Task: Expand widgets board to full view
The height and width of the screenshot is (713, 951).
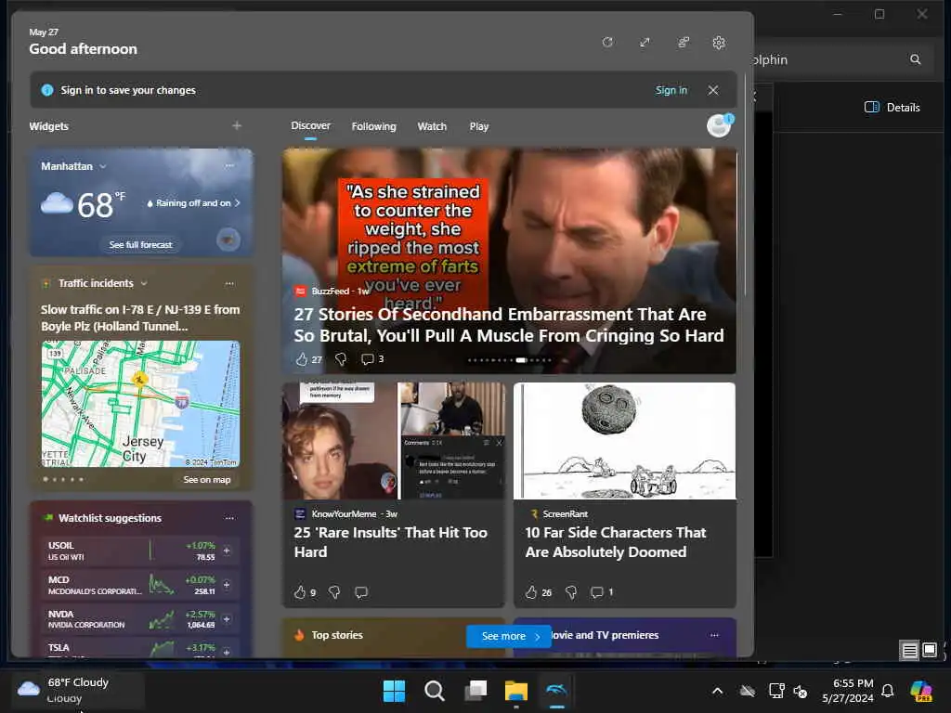Action: coord(645,43)
